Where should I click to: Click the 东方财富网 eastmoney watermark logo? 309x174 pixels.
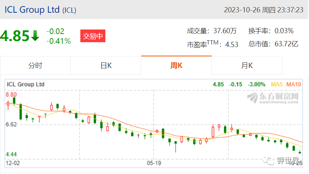point(273,98)
